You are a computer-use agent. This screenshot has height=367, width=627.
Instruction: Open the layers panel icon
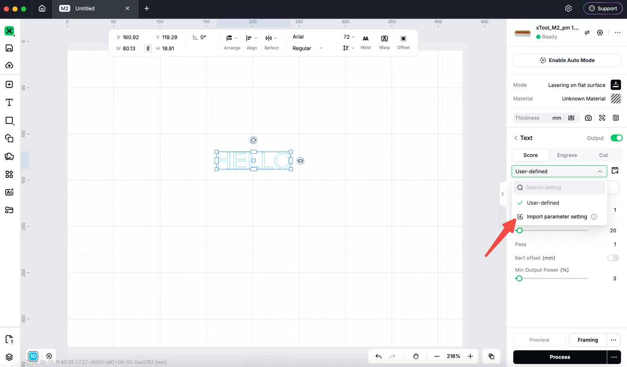pyautogui.click(x=9, y=357)
